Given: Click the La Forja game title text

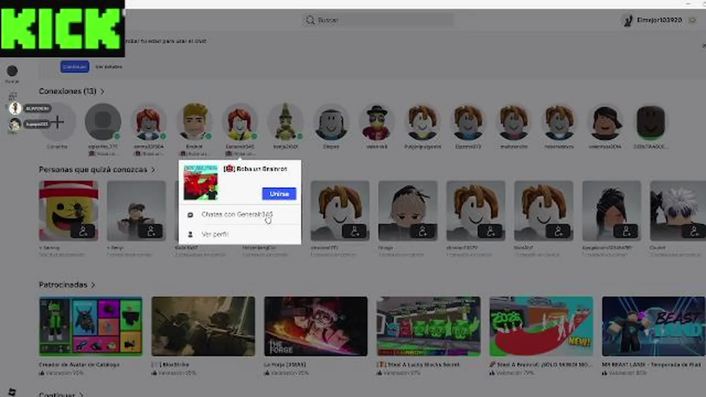Looking at the screenshot, I should pyautogui.click(x=285, y=364).
